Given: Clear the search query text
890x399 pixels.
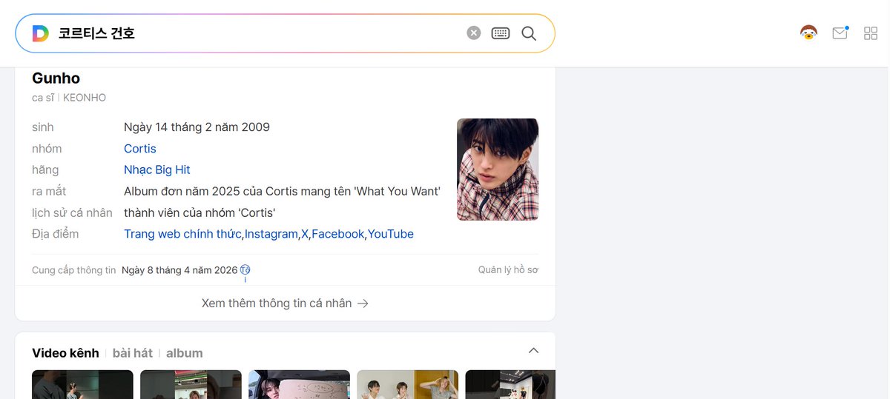Looking at the screenshot, I should point(473,33).
